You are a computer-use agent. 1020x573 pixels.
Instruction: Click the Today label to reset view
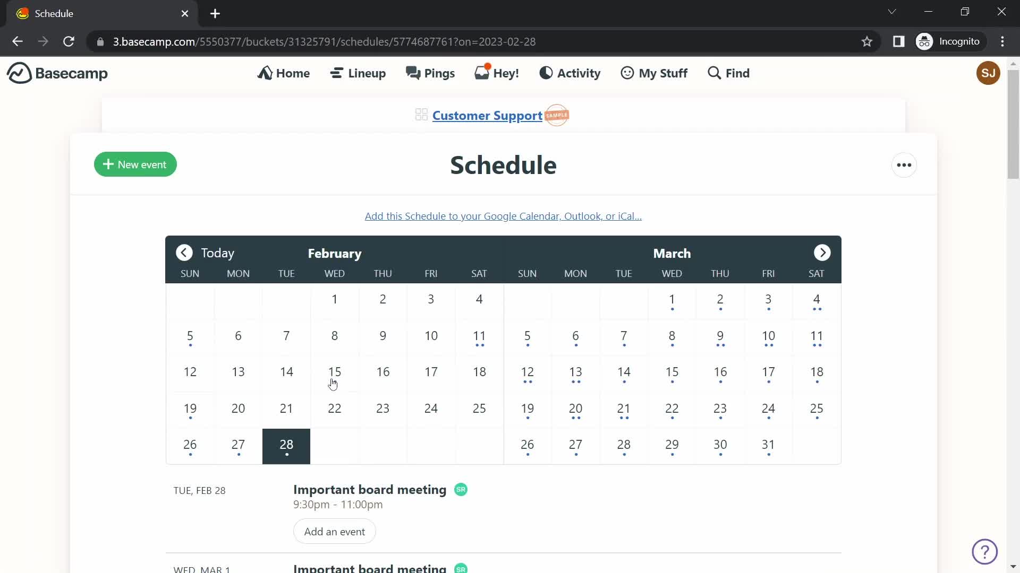(217, 252)
